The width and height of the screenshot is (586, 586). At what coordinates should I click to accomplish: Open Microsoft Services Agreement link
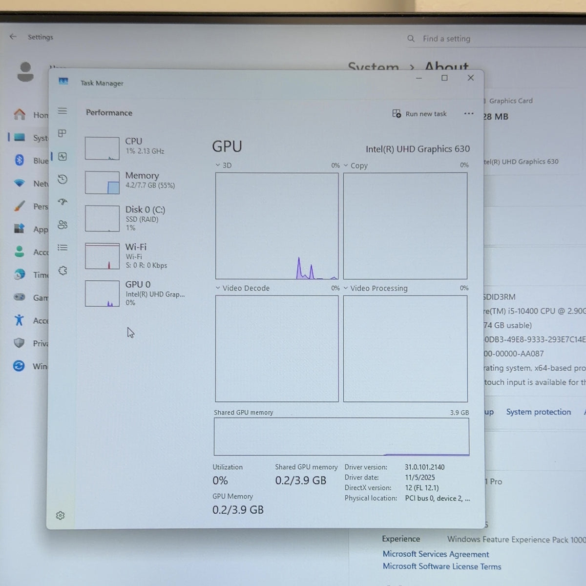[436, 554]
